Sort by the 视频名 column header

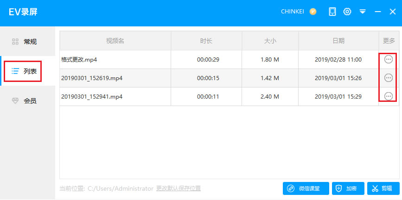[x=115, y=41]
